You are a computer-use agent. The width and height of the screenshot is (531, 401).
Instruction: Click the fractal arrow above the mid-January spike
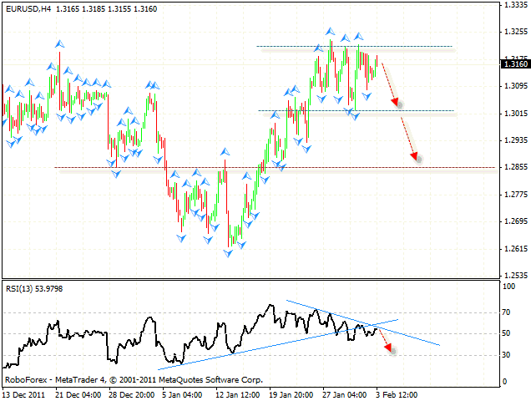(x=224, y=150)
